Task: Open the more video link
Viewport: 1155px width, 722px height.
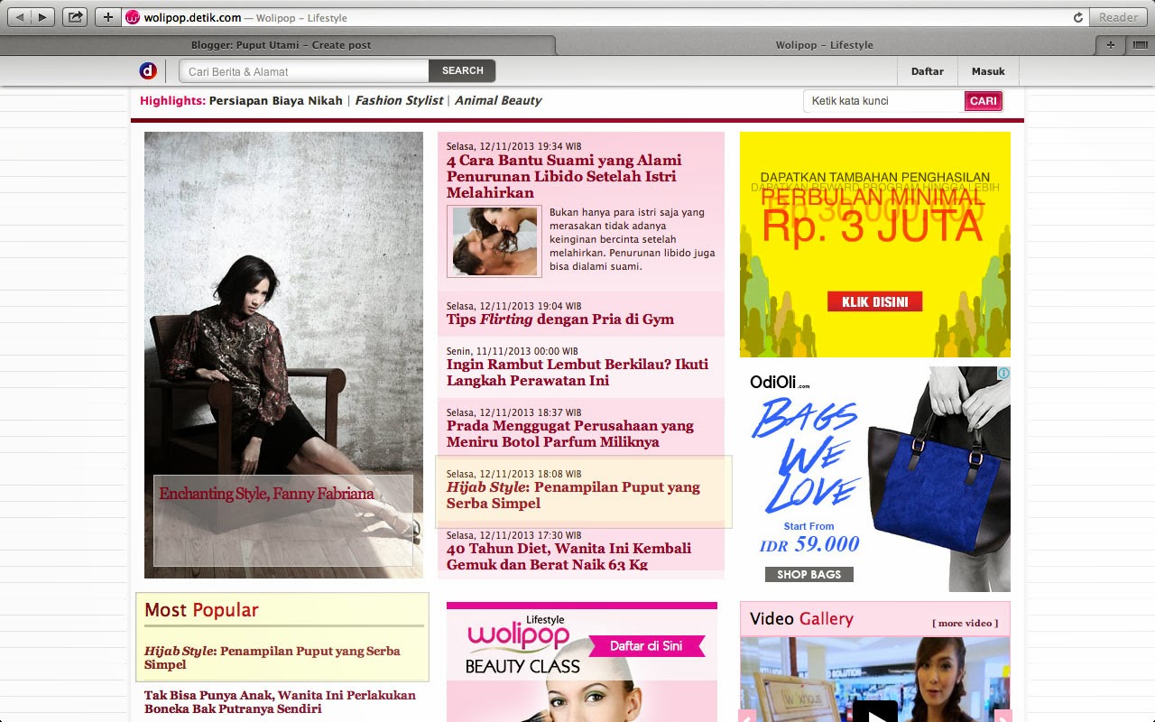Action: pyautogui.click(x=965, y=624)
